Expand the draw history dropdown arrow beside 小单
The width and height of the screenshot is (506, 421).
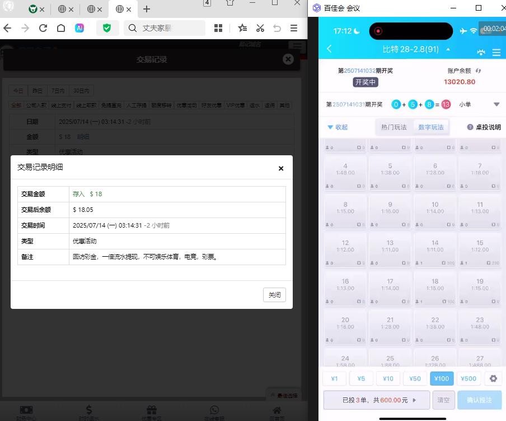coord(496,104)
